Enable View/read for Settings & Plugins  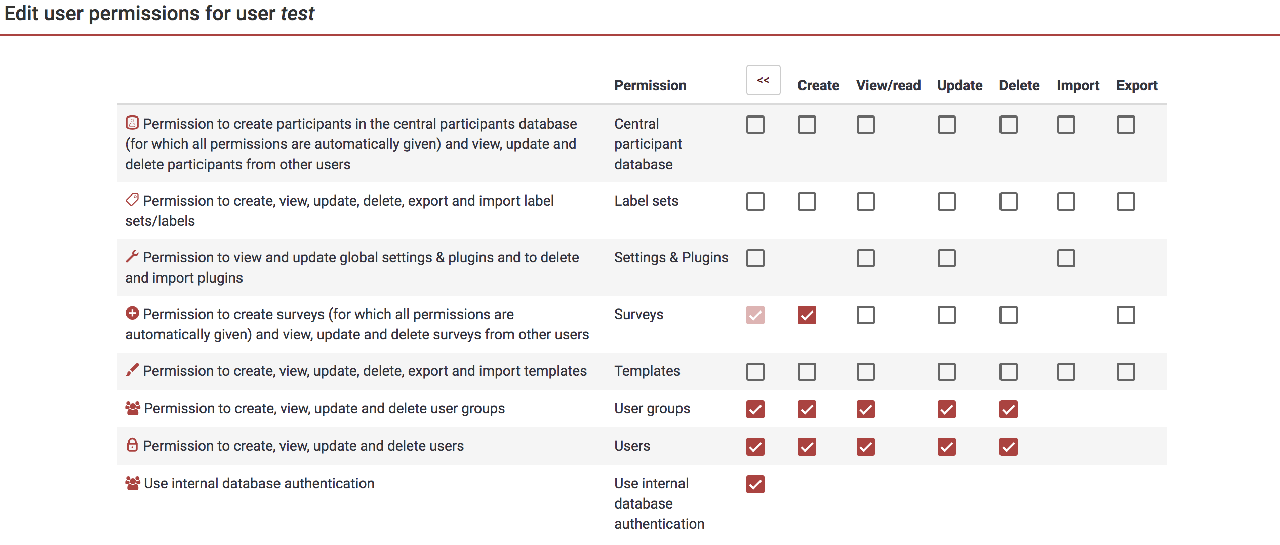coord(865,258)
